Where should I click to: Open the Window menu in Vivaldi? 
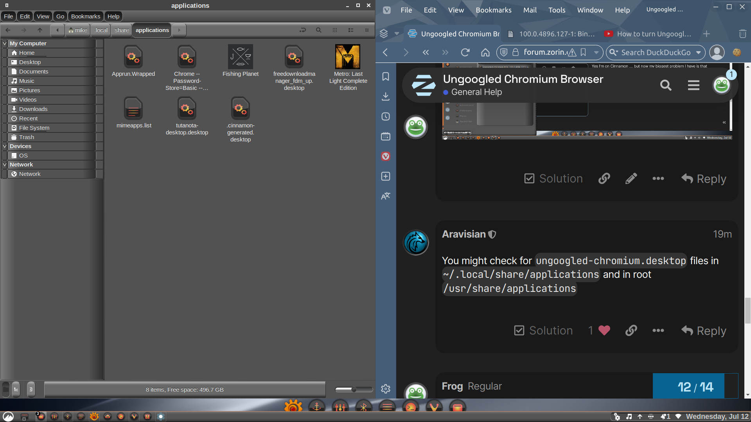tap(590, 10)
